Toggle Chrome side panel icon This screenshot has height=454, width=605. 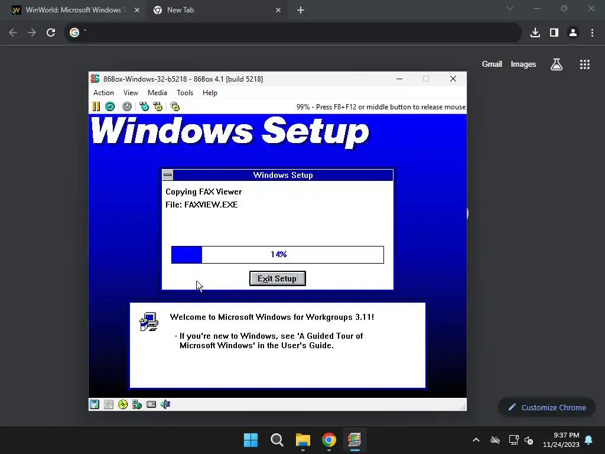pyautogui.click(x=554, y=33)
